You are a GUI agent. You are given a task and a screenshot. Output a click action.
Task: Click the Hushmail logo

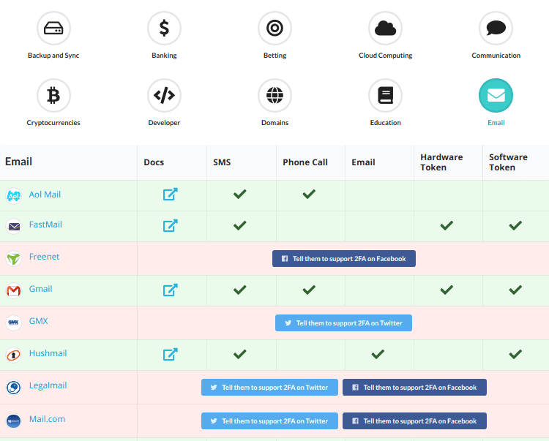pos(14,355)
